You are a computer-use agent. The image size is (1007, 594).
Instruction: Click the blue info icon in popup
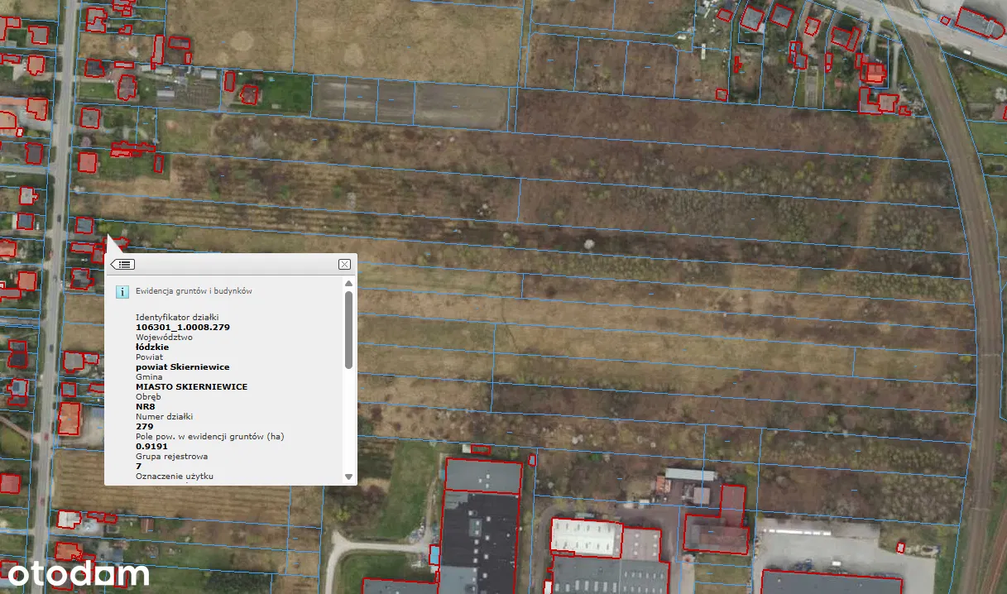(x=122, y=292)
